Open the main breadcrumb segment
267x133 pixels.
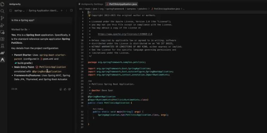pyautogui.click(x=88, y=9)
